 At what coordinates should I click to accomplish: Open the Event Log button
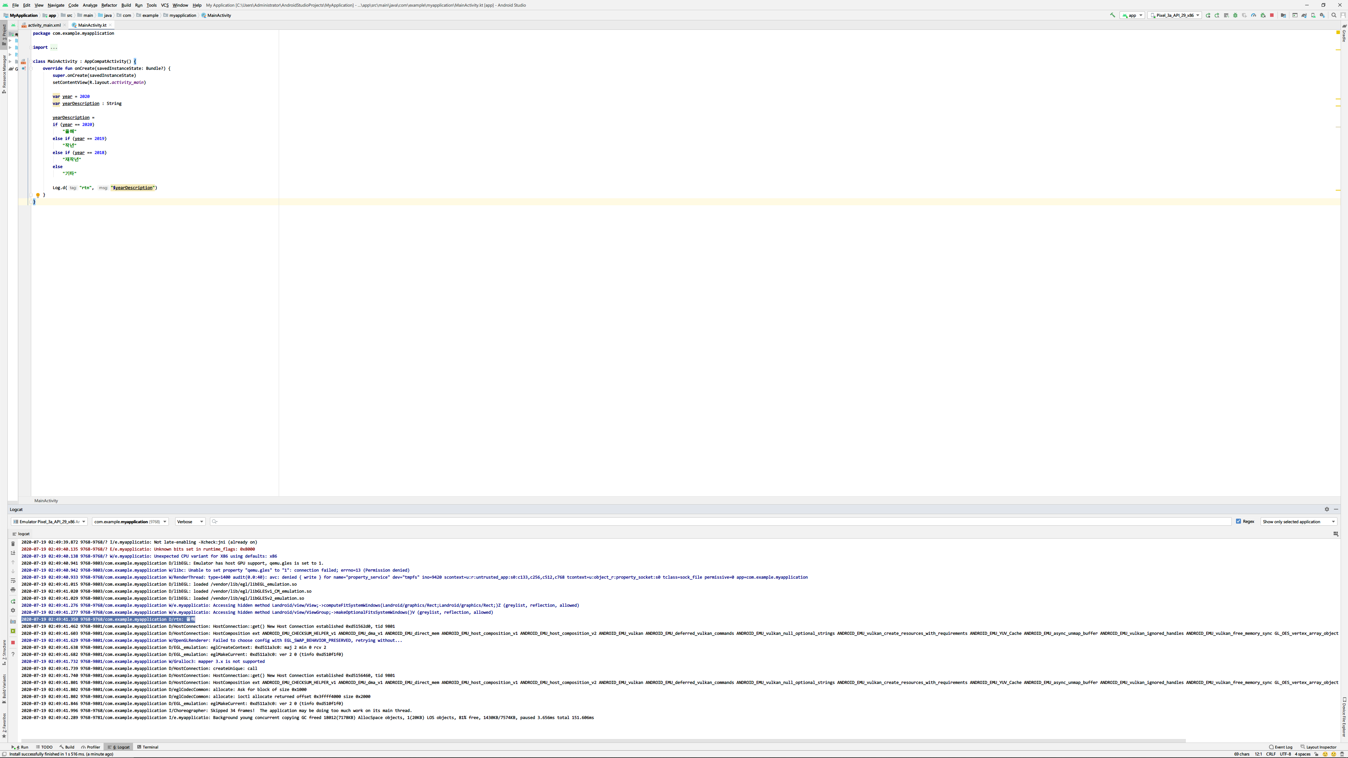[1281, 747]
